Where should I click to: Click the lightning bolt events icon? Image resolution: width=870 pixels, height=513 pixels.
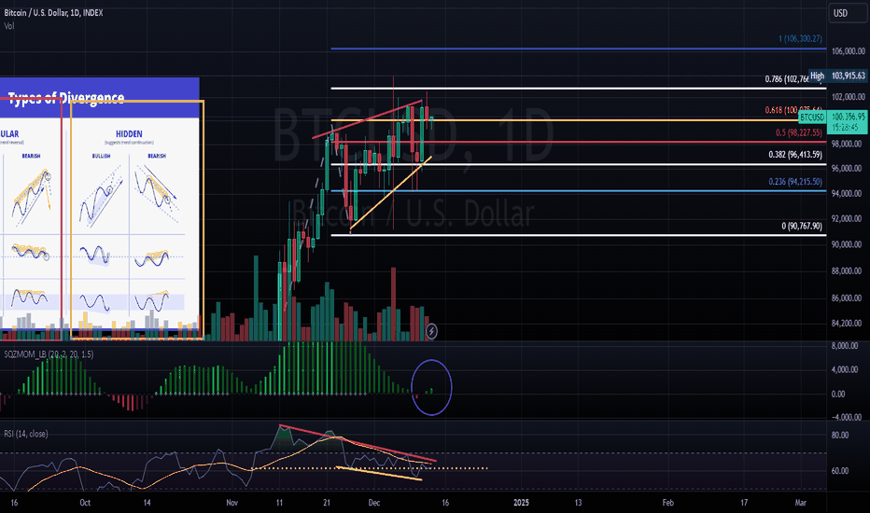click(431, 332)
